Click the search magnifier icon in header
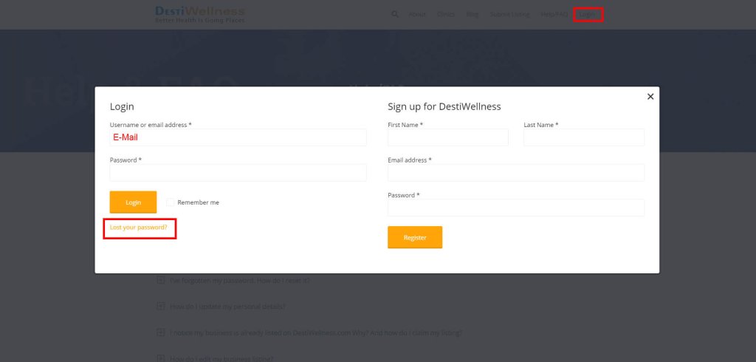This screenshot has width=756, height=362. pos(395,14)
